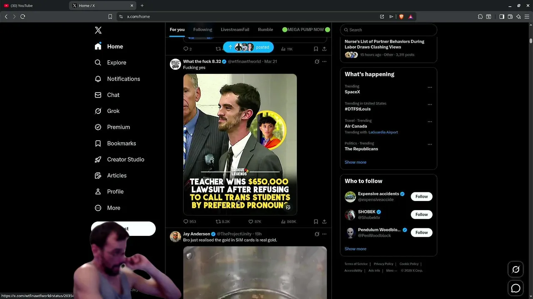
Task: Open Premium in the sidebar
Action: tap(112, 127)
